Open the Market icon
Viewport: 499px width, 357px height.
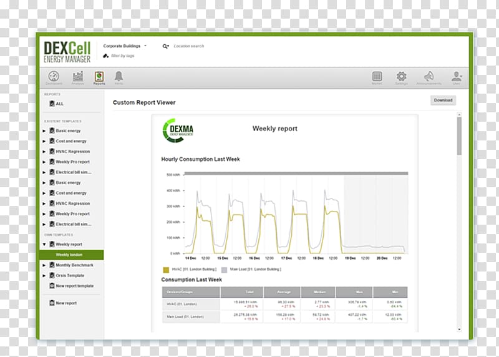[377, 77]
